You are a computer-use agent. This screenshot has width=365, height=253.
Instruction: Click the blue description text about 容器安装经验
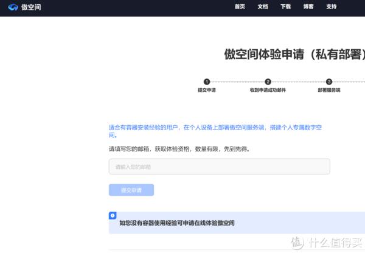click(215, 131)
